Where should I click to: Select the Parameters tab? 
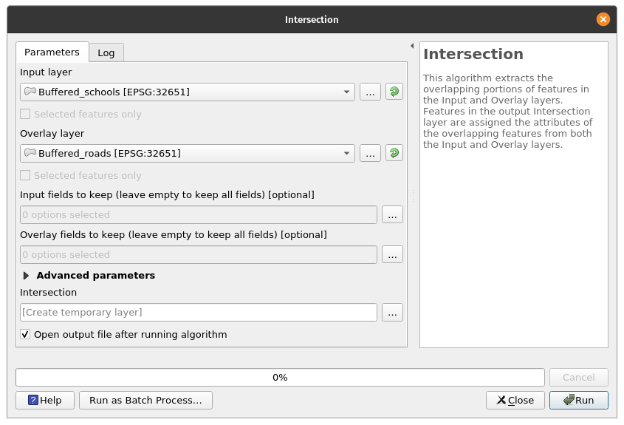click(52, 52)
